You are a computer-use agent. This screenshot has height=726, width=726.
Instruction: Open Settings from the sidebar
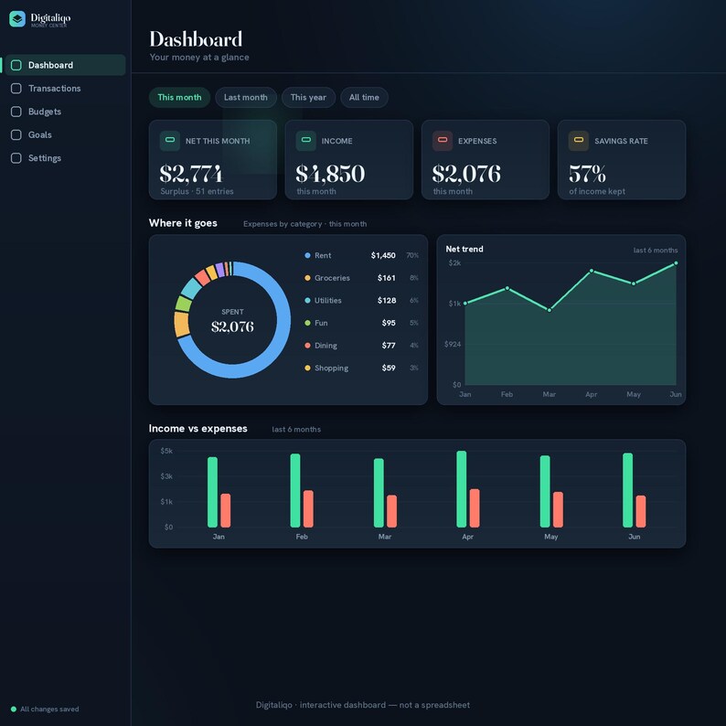coord(65,158)
